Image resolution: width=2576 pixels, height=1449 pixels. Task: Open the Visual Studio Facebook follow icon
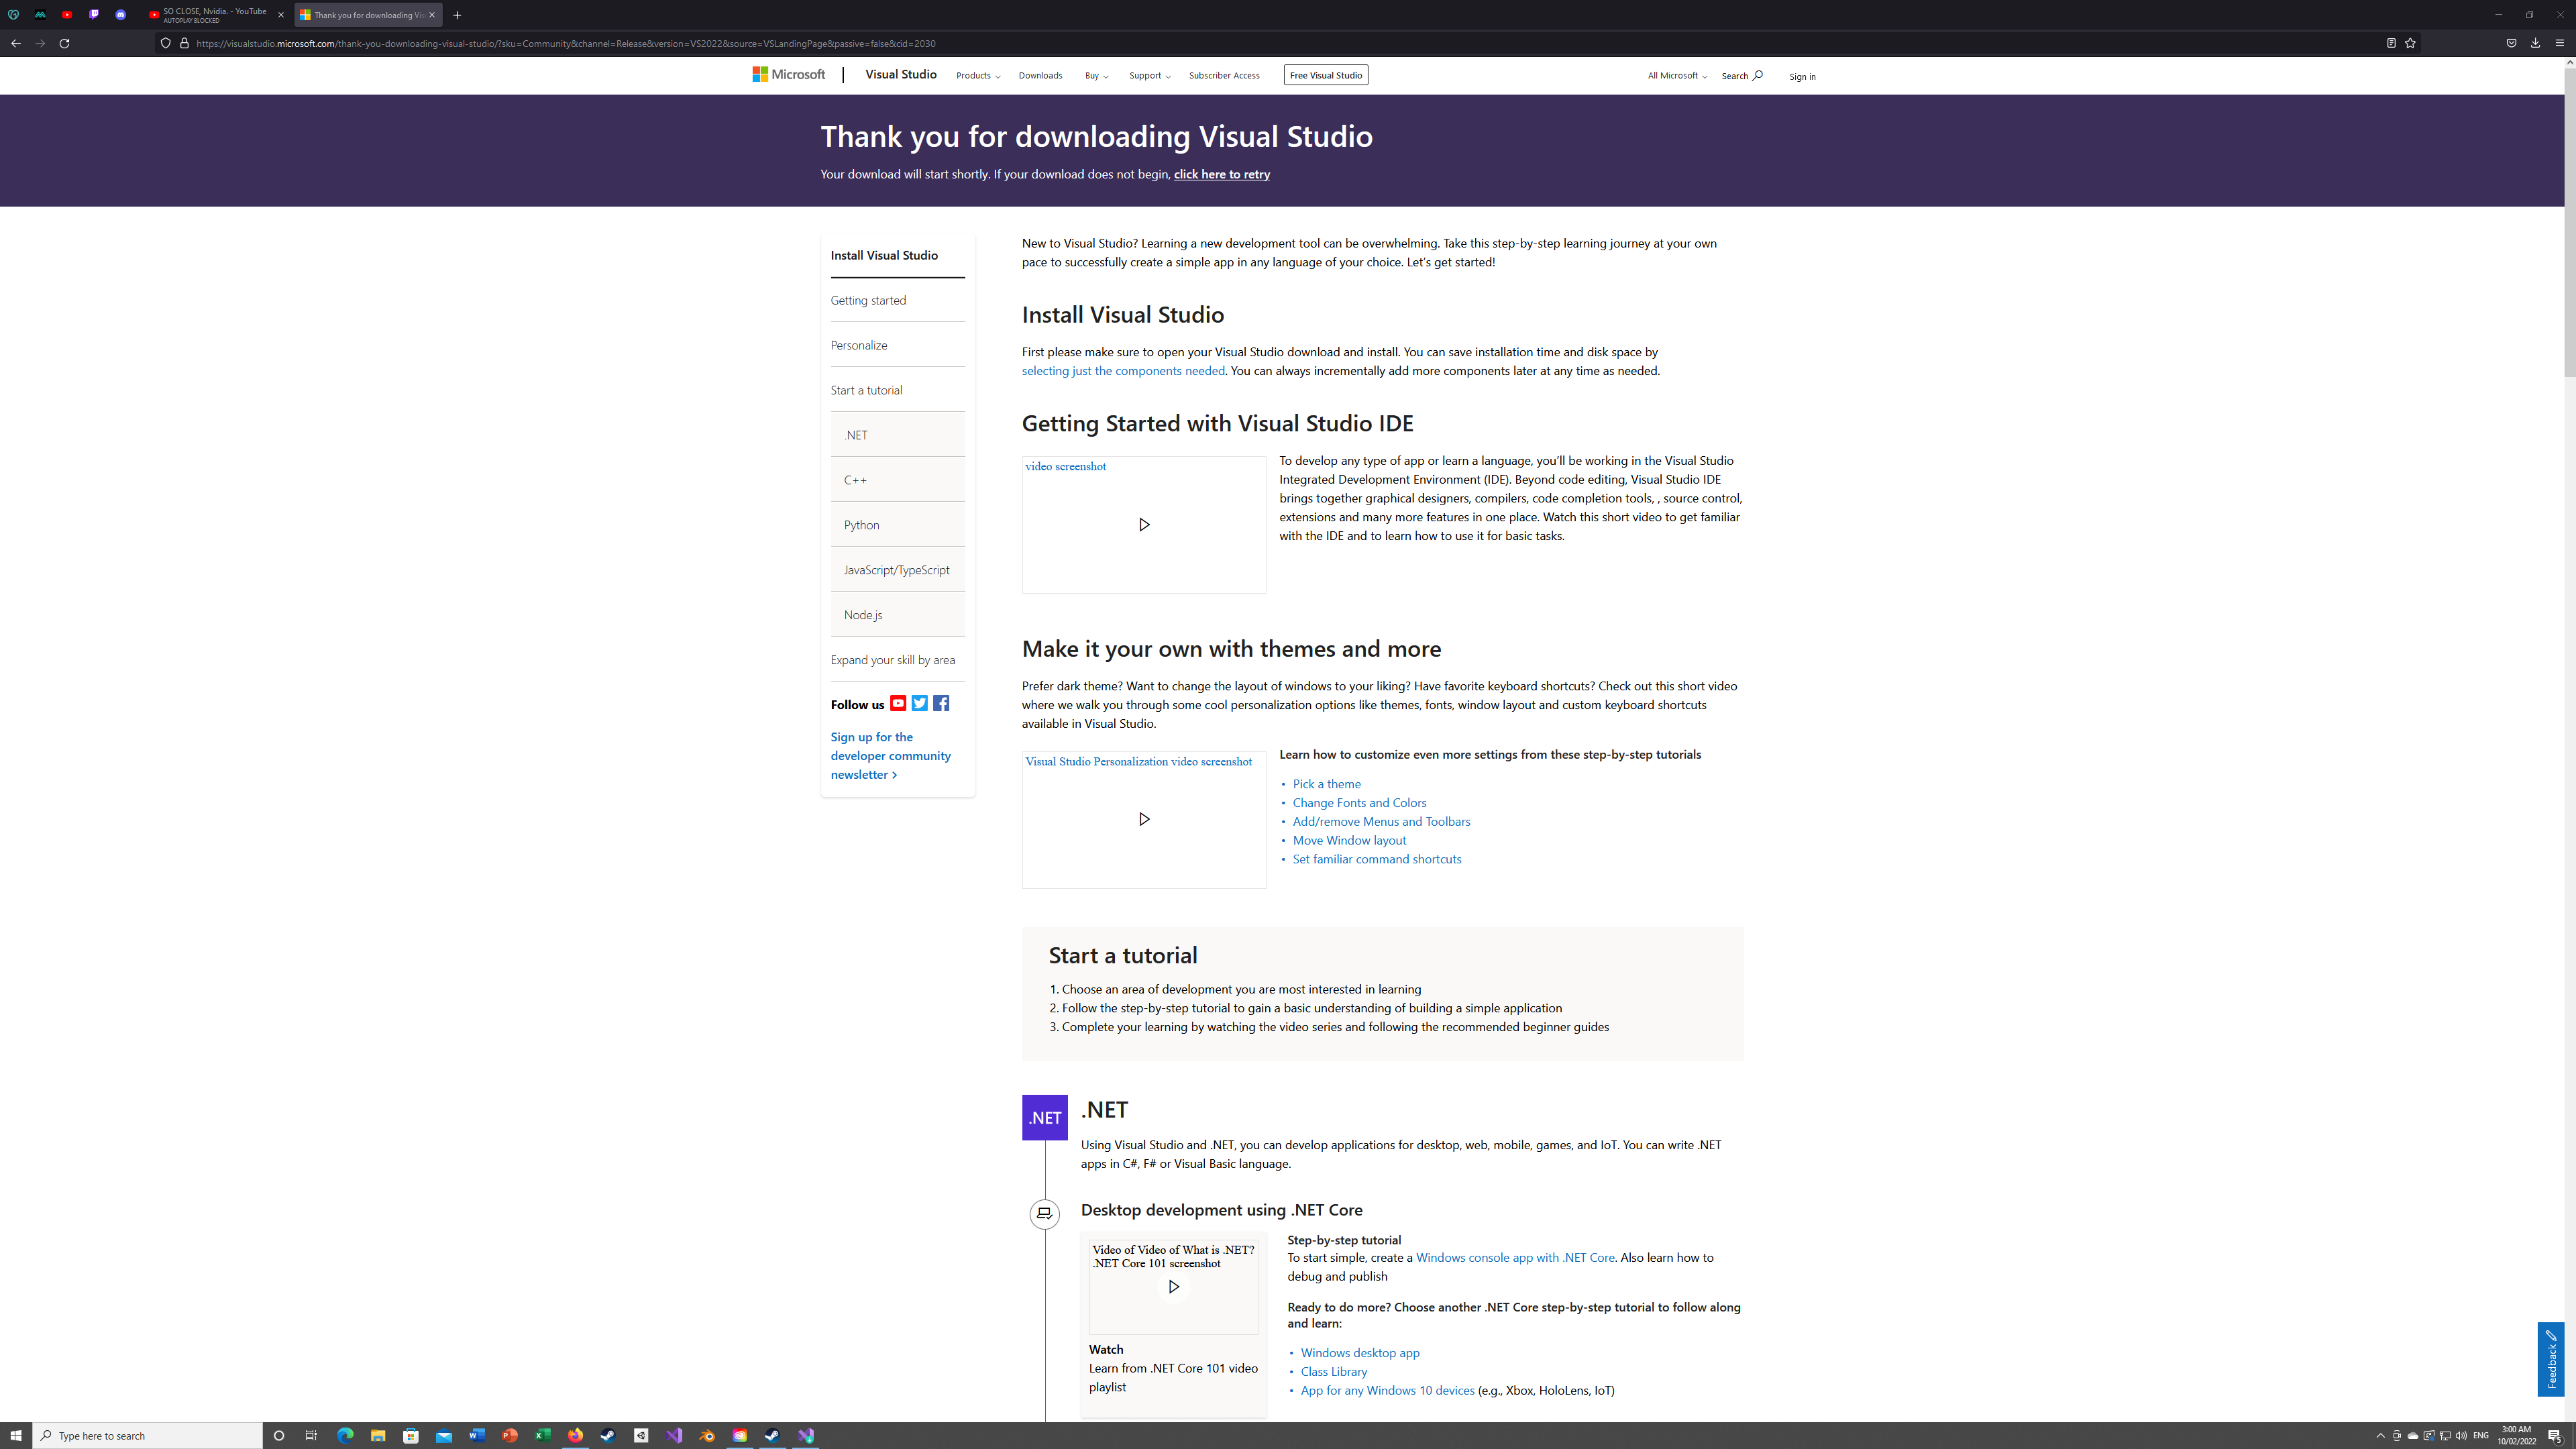click(x=941, y=704)
